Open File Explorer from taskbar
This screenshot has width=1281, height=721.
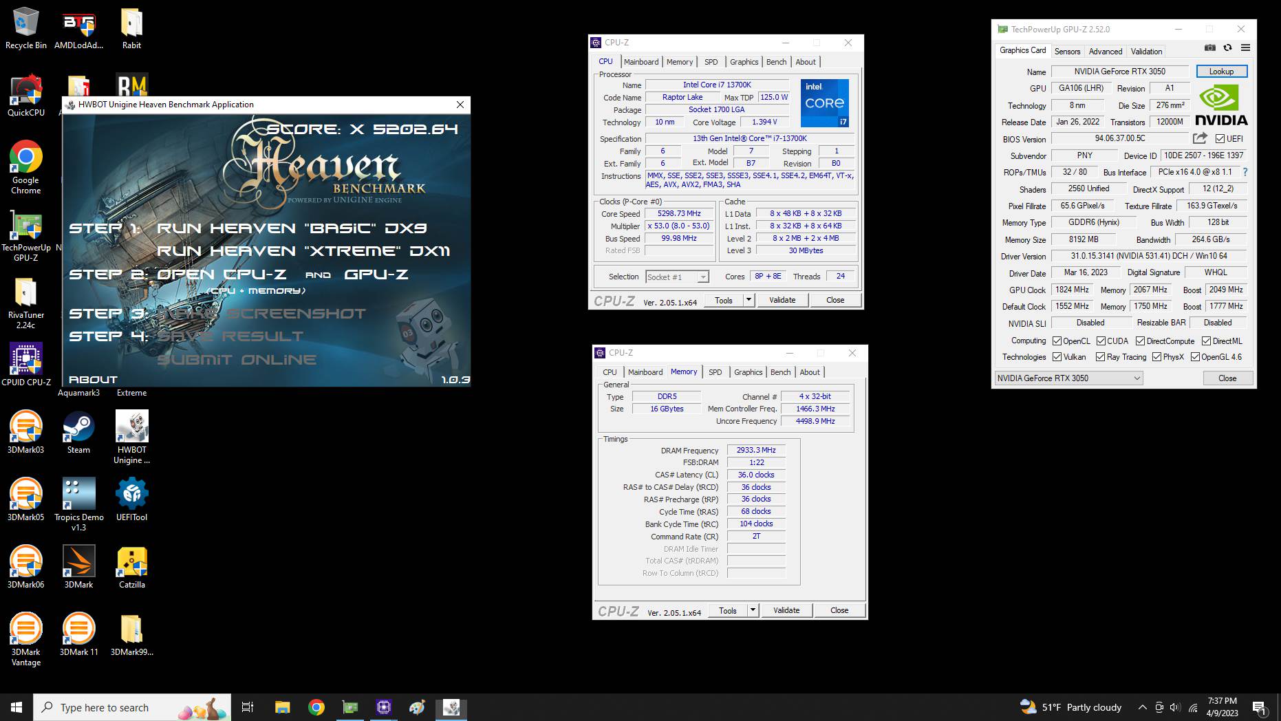[282, 707]
